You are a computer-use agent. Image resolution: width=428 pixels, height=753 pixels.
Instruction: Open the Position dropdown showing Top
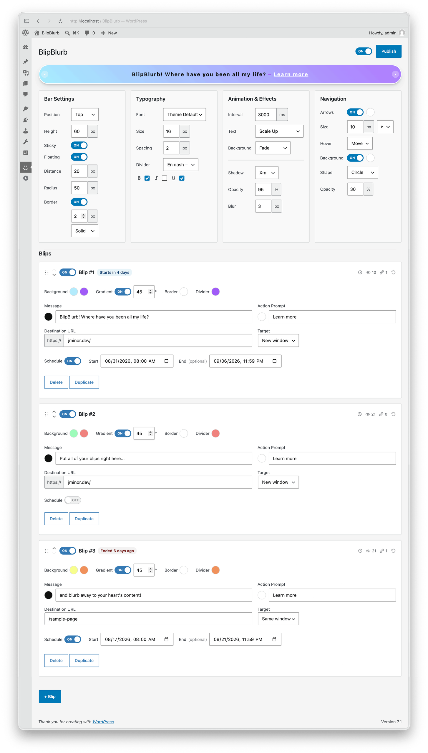pyautogui.click(x=85, y=115)
